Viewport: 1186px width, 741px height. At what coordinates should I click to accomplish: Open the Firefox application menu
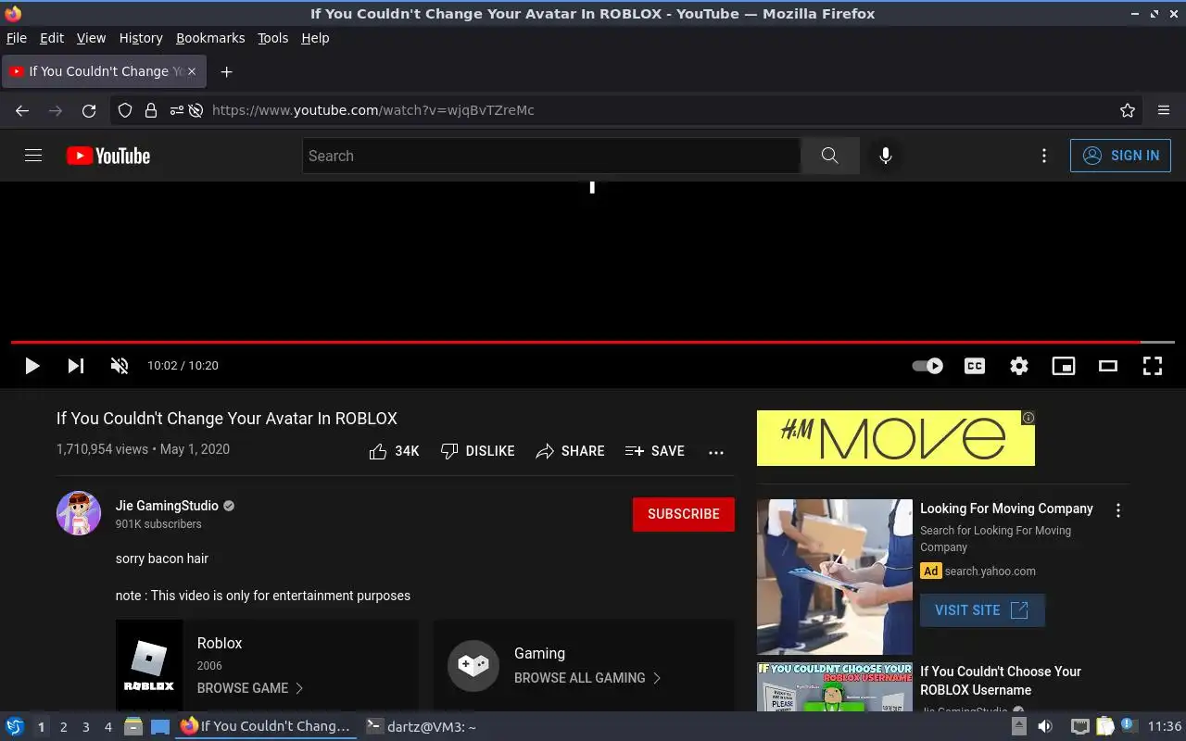[x=1164, y=110]
